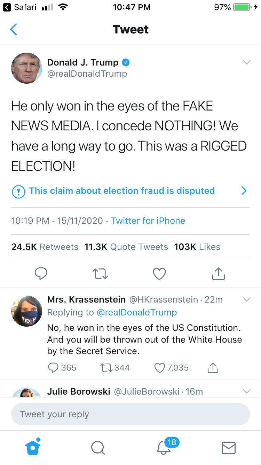Tap the Twitter for iPhone link
This screenshot has width=261, height=465.
coord(148,221)
